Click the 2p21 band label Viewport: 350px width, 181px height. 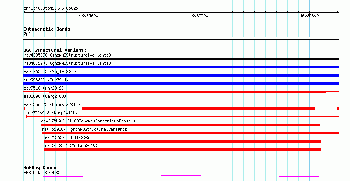[x=28, y=34]
